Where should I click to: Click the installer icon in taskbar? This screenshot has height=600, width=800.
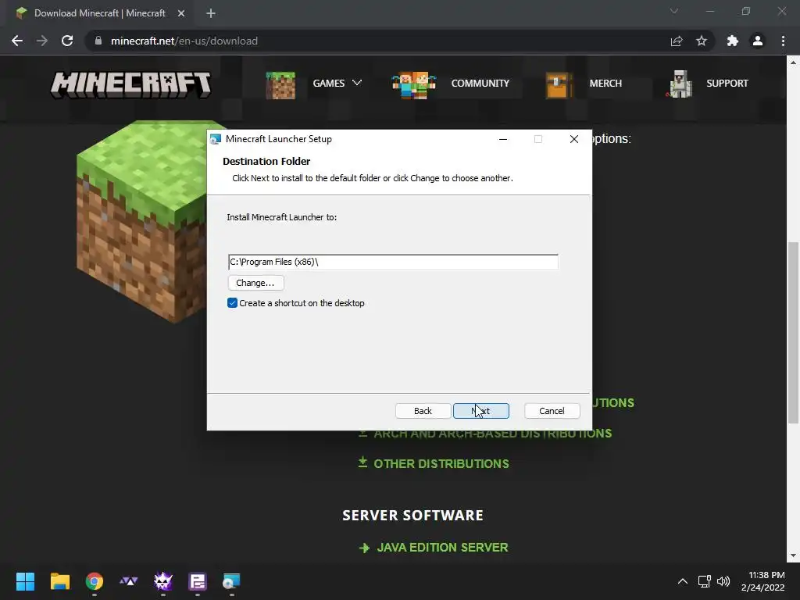(231, 581)
